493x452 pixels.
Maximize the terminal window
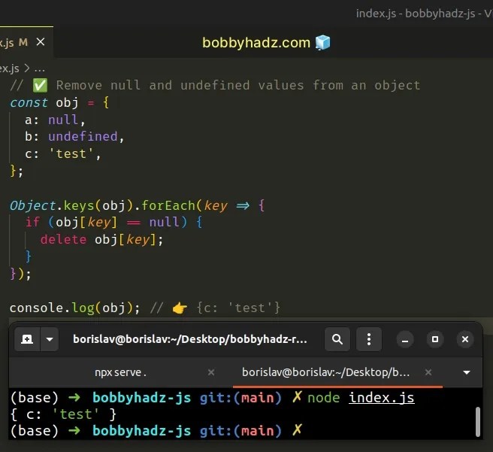point(435,339)
